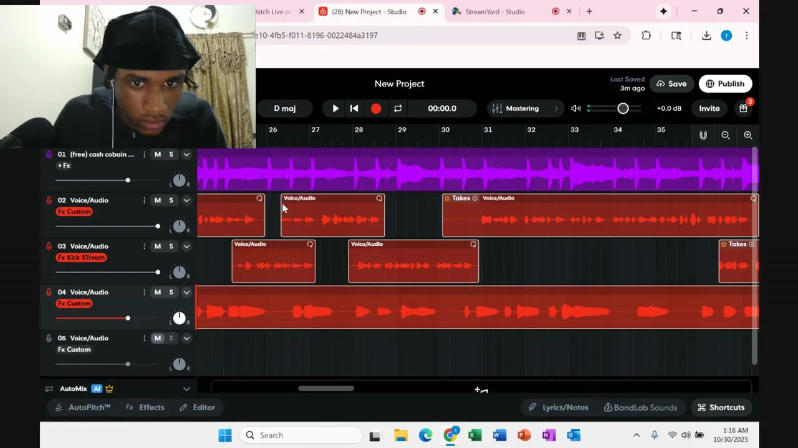This screenshot has width=798, height=448.
Task: Open track 03 options menu dots
Action: [x=144, y=246]
